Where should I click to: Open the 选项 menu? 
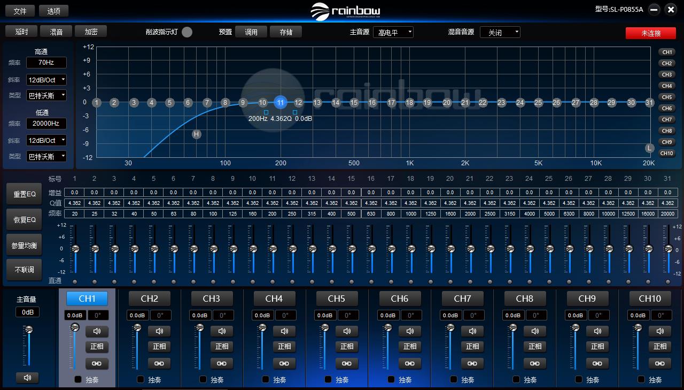point(54,11)
